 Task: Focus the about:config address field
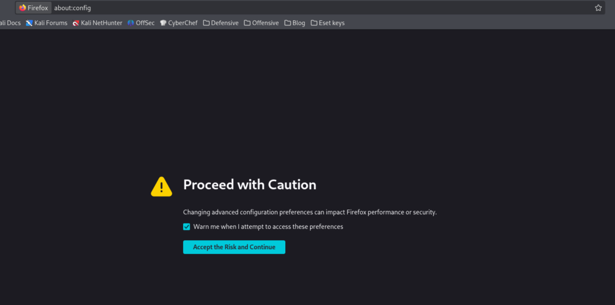[x=300, y=8]
